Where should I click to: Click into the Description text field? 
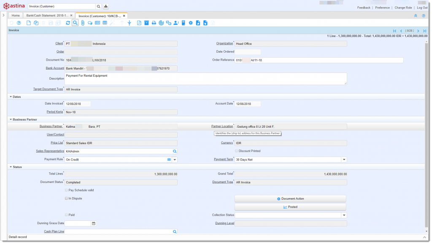pos(205,78)
